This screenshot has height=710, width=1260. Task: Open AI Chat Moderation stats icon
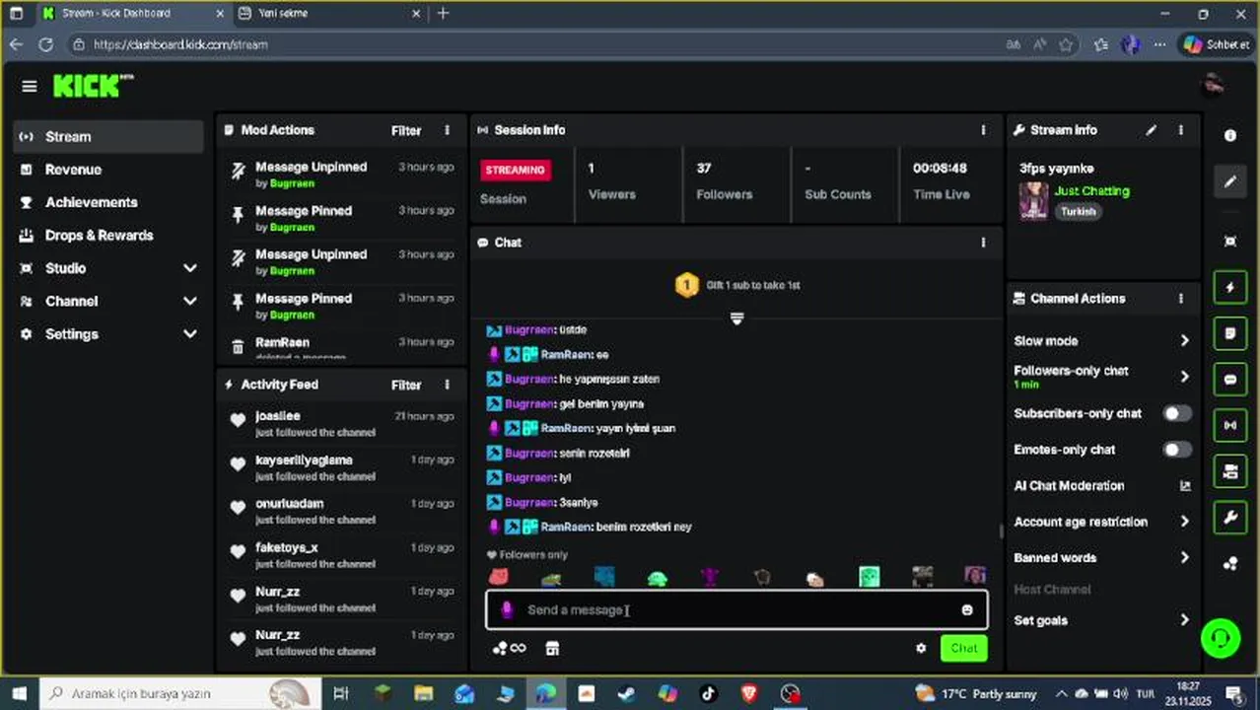click(1185, 486)
